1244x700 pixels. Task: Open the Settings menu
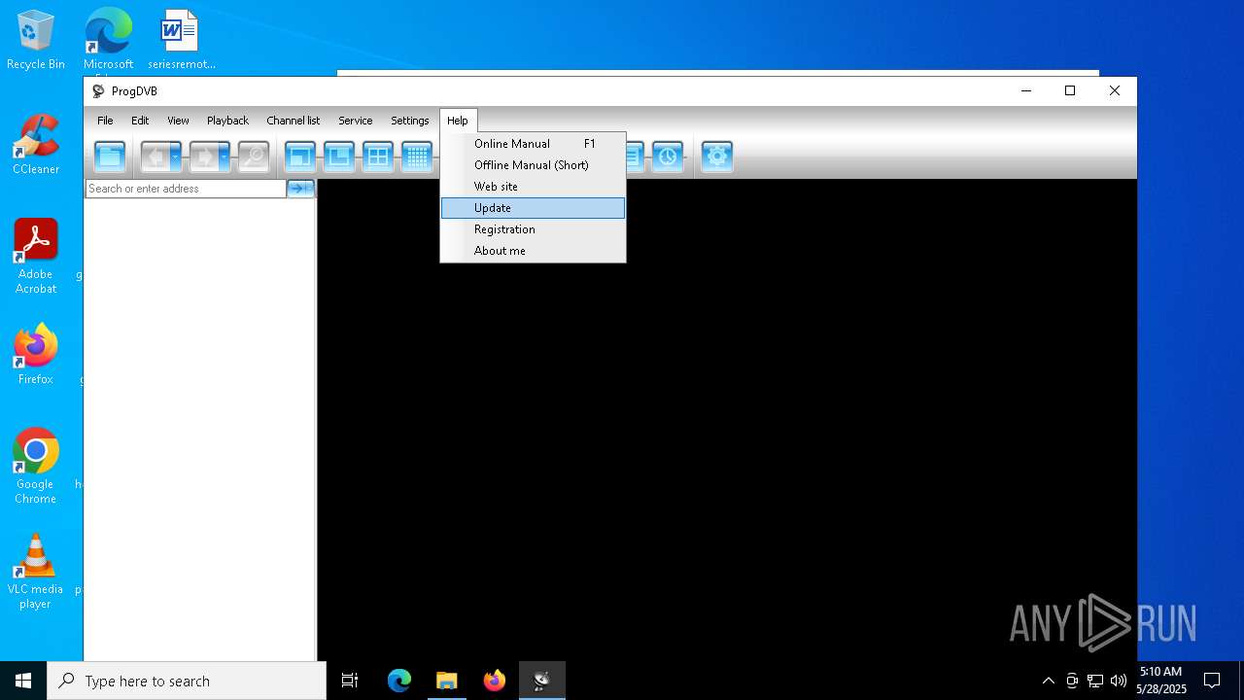(409, 121)
